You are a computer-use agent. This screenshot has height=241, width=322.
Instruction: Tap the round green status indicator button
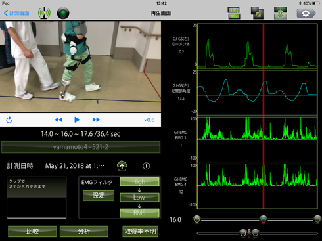click(x=63, y=13)
